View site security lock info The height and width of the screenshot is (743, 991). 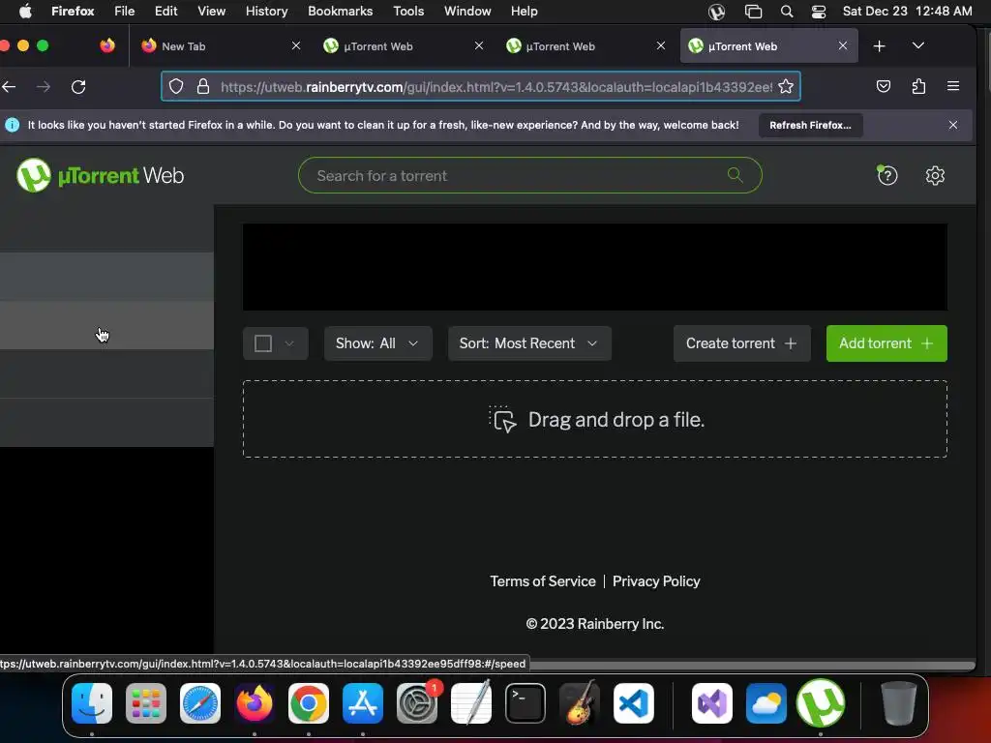tap(203, 86)
